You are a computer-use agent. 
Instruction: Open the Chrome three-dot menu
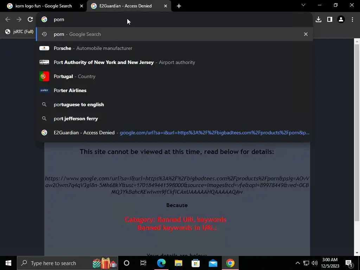point(352,20)
